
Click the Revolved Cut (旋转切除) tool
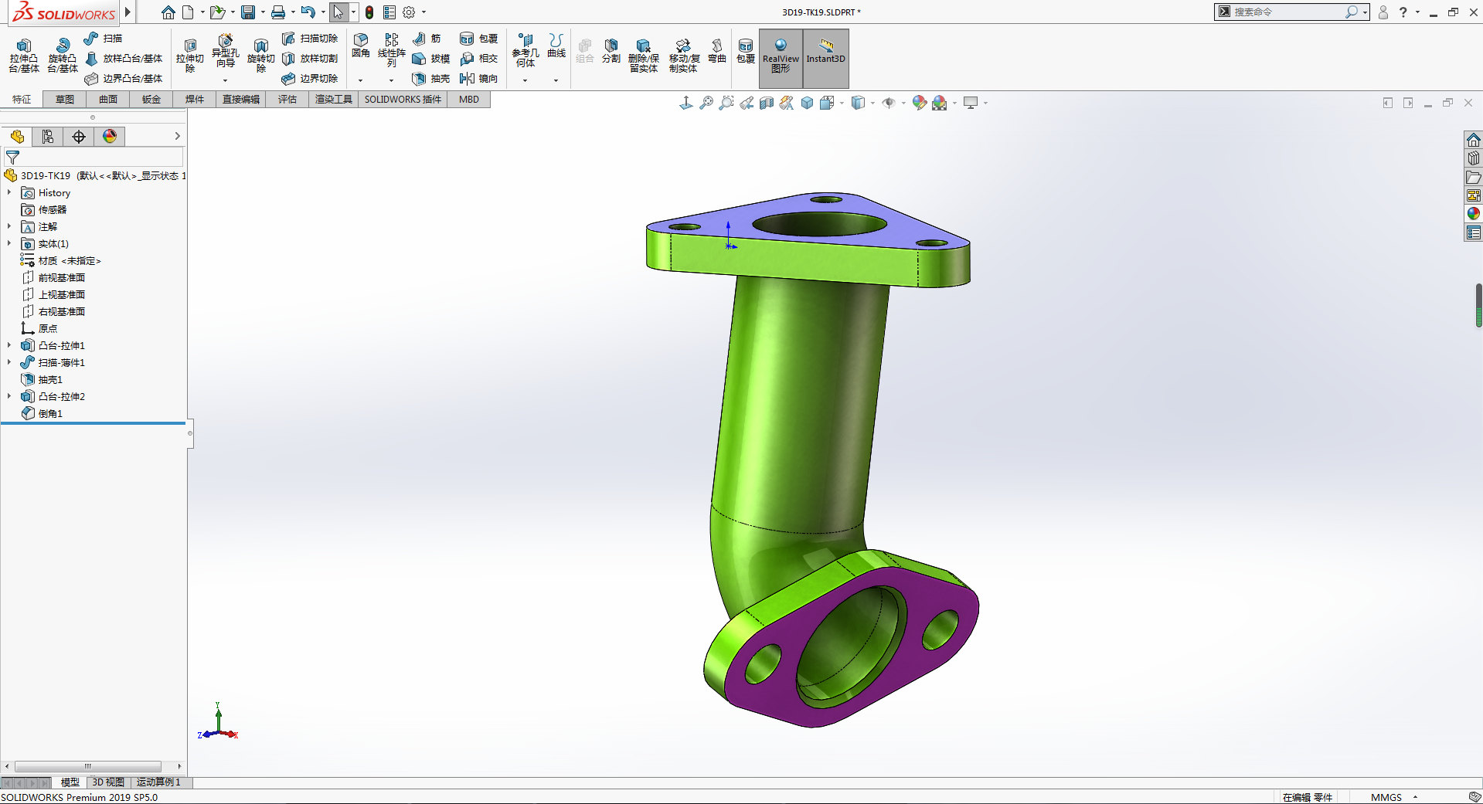coord(261,56)
